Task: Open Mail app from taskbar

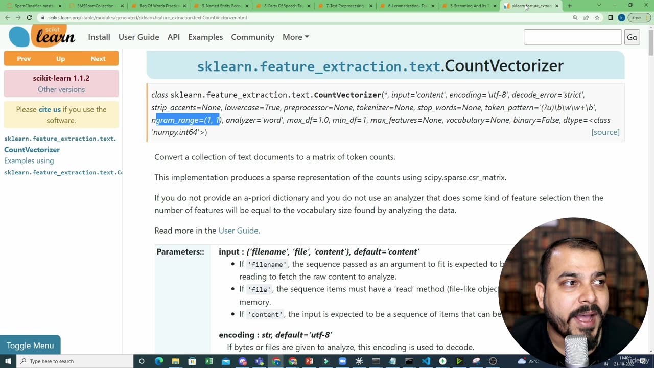Action: click(x=226, y=361)
